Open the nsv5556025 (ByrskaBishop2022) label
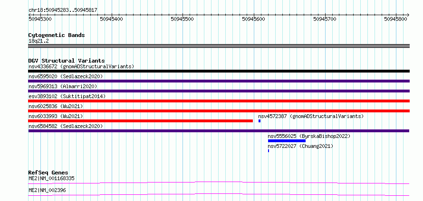423x201 pixels. point(309,136)
